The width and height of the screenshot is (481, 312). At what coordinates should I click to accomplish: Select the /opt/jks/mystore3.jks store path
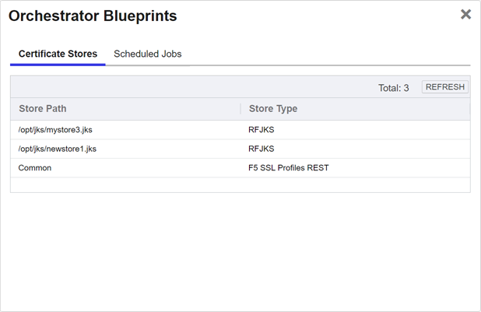pyautogui.click(x=55, y=130)
